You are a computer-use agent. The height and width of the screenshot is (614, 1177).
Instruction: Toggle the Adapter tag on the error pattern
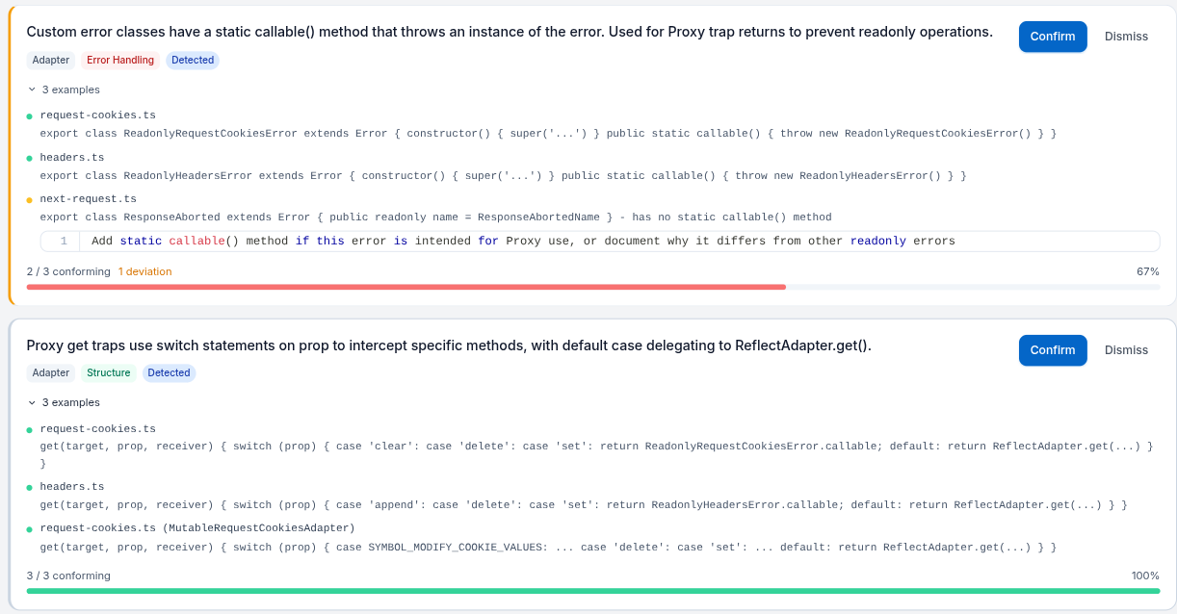pos(50,60)
